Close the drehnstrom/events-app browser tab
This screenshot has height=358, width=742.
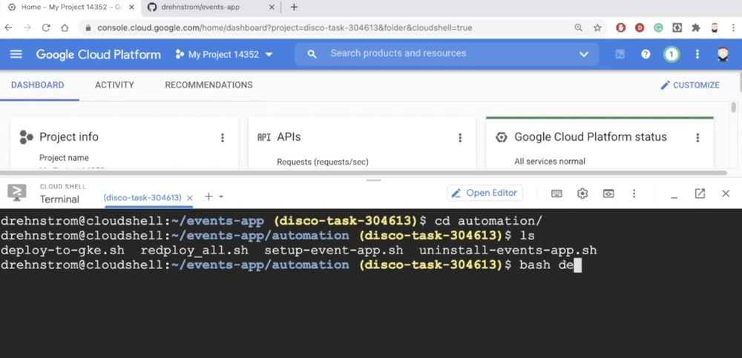coord(272,7)
